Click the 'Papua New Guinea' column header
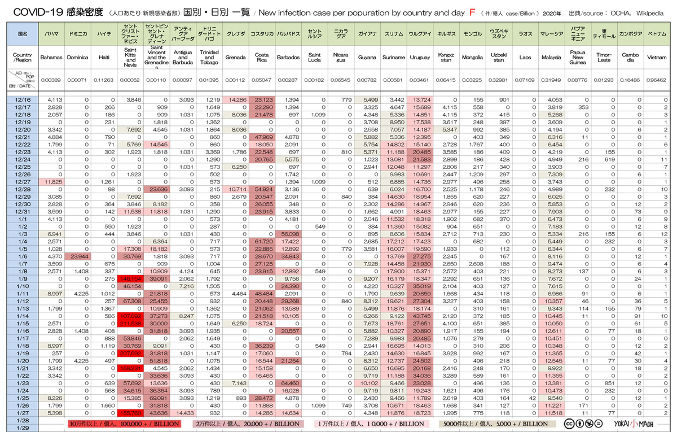 pos(578,58)
